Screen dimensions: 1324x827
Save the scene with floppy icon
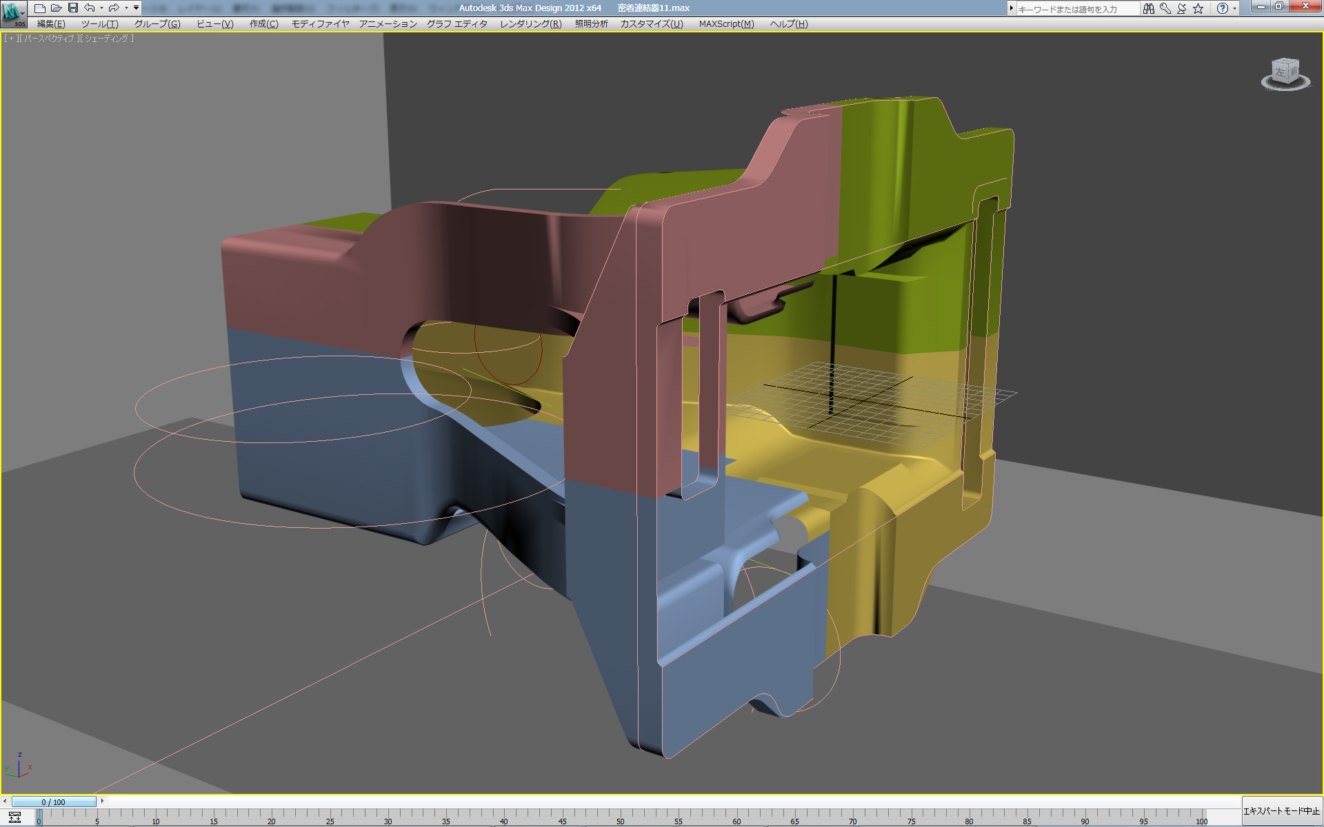tap(73, 8)
